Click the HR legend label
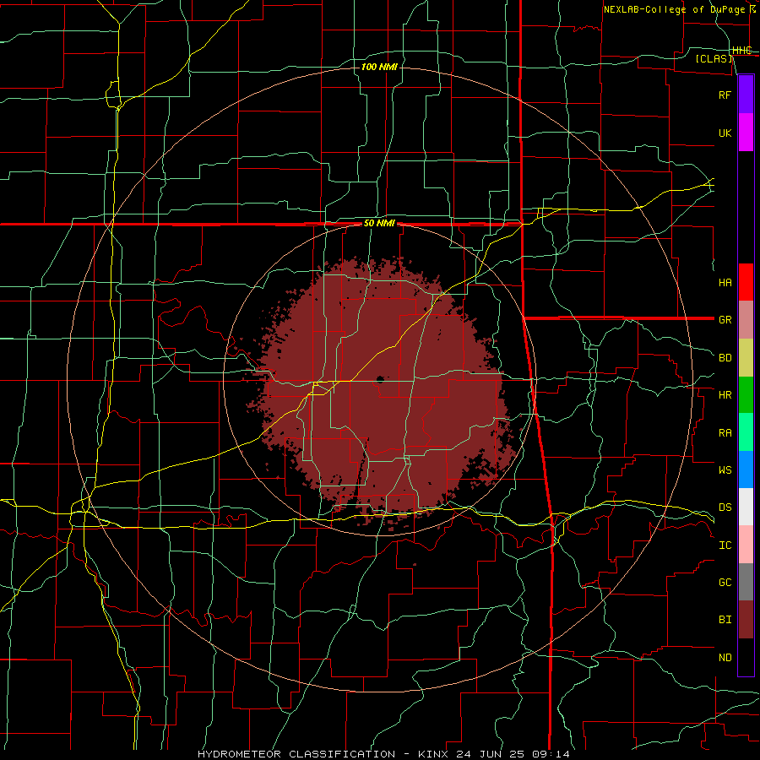The width and height of the screenshot is (760, 760). click(x=725, y=394)
